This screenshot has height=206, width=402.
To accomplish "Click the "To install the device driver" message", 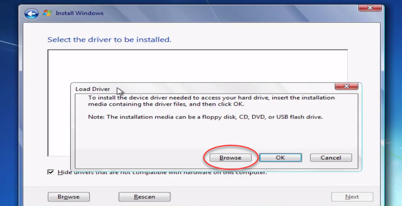I will point(211,101).
